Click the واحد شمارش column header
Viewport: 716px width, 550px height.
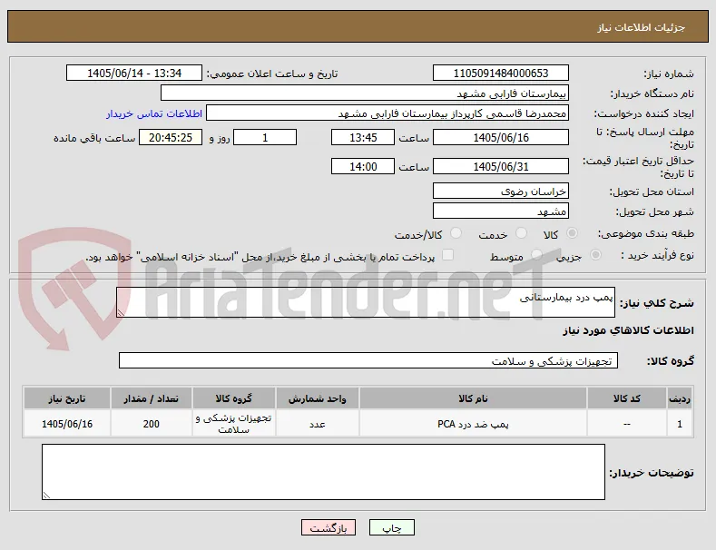pos(318,398)
